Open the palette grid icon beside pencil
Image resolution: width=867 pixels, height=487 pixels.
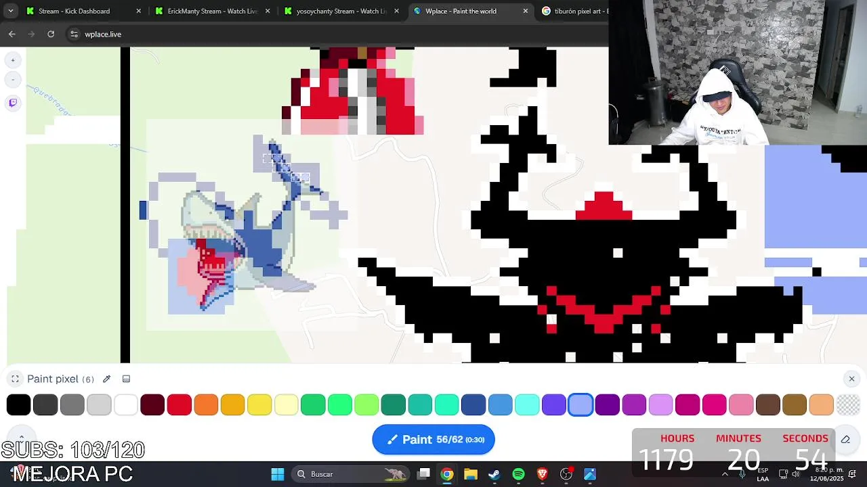tap(126, 379)
